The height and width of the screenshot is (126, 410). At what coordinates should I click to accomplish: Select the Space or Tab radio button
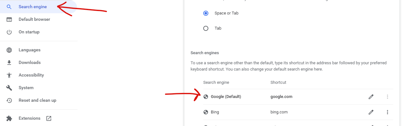pyautogui.click(x=206, y=13)
